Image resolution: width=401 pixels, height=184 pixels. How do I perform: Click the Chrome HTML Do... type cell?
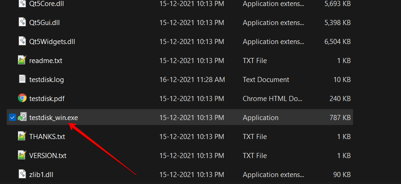tap(272, 99)
